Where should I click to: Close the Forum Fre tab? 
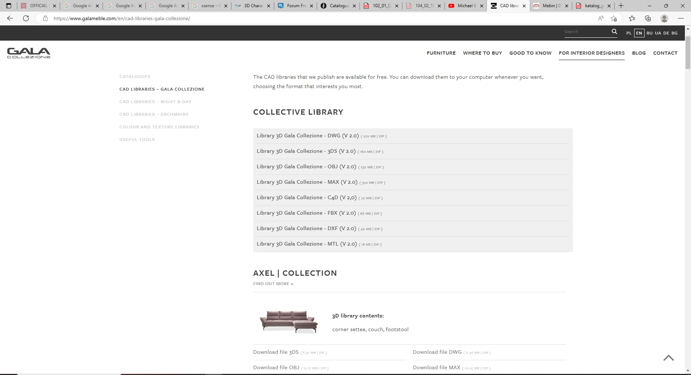[311, 6]
